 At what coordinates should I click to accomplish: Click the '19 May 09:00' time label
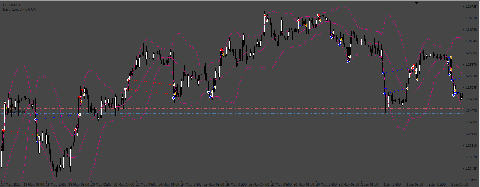pyautogui.click(x=79, y=184)
